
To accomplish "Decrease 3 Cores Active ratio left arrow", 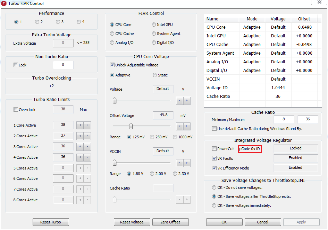I will pyautogui.click(x=80, y=147).
